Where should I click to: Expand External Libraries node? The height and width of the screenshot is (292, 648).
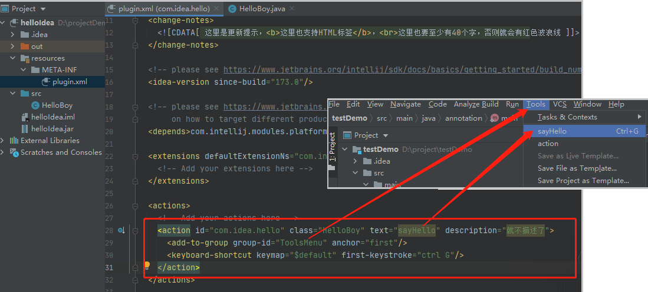pos(2,141)
